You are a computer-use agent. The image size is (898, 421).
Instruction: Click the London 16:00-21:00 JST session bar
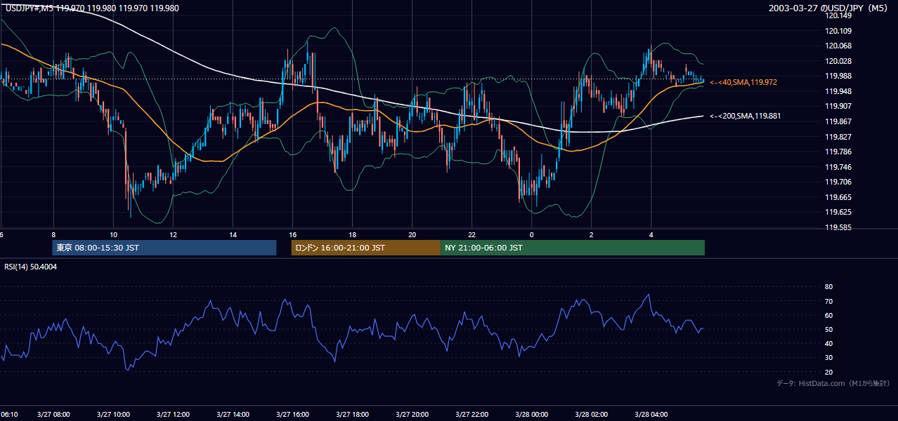pos(366,248)
